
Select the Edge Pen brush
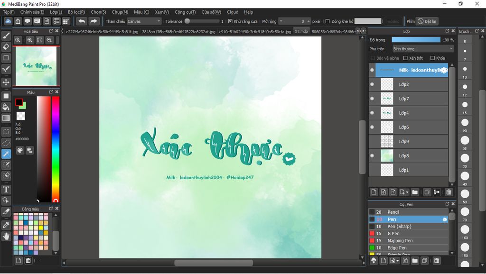[x=408, y=247]
